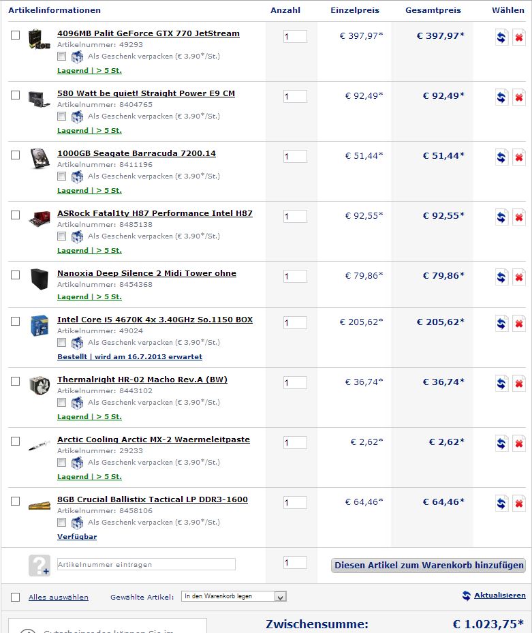Update the ASRock Fatal1ty H87 row

click(501, 217)
